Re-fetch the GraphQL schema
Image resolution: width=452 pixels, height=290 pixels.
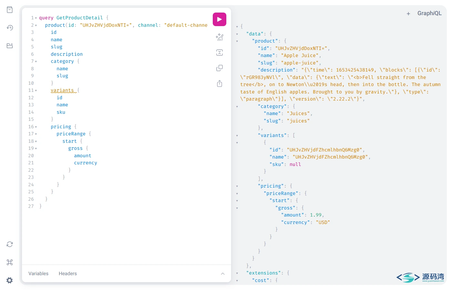click(10, 244)
